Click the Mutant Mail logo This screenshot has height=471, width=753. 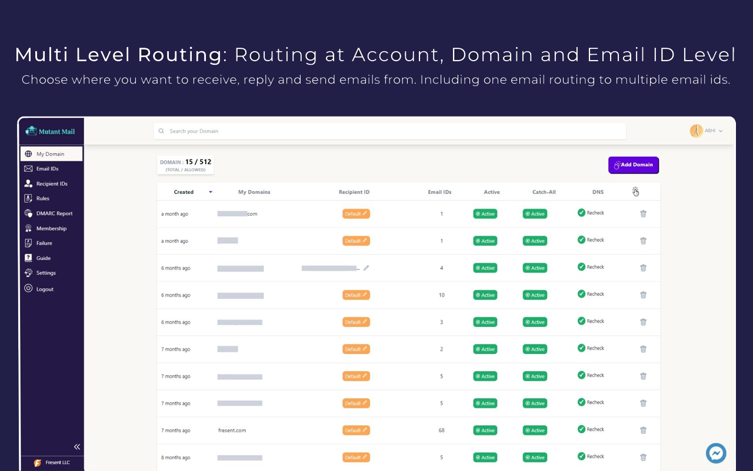pyautogui.click(x=51, y=131)
